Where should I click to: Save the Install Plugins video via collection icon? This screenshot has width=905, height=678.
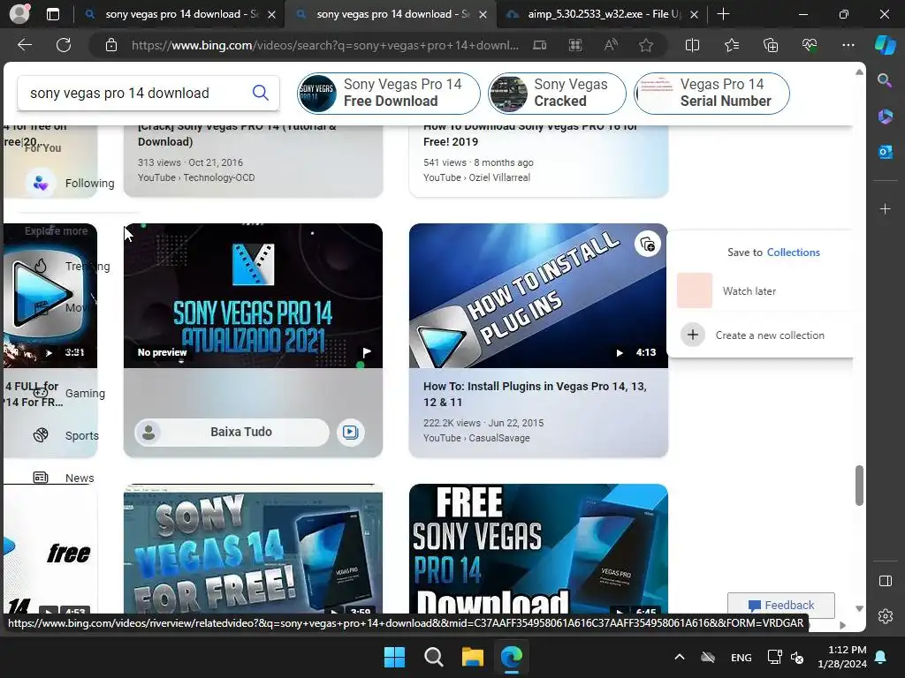click(648, 245)
